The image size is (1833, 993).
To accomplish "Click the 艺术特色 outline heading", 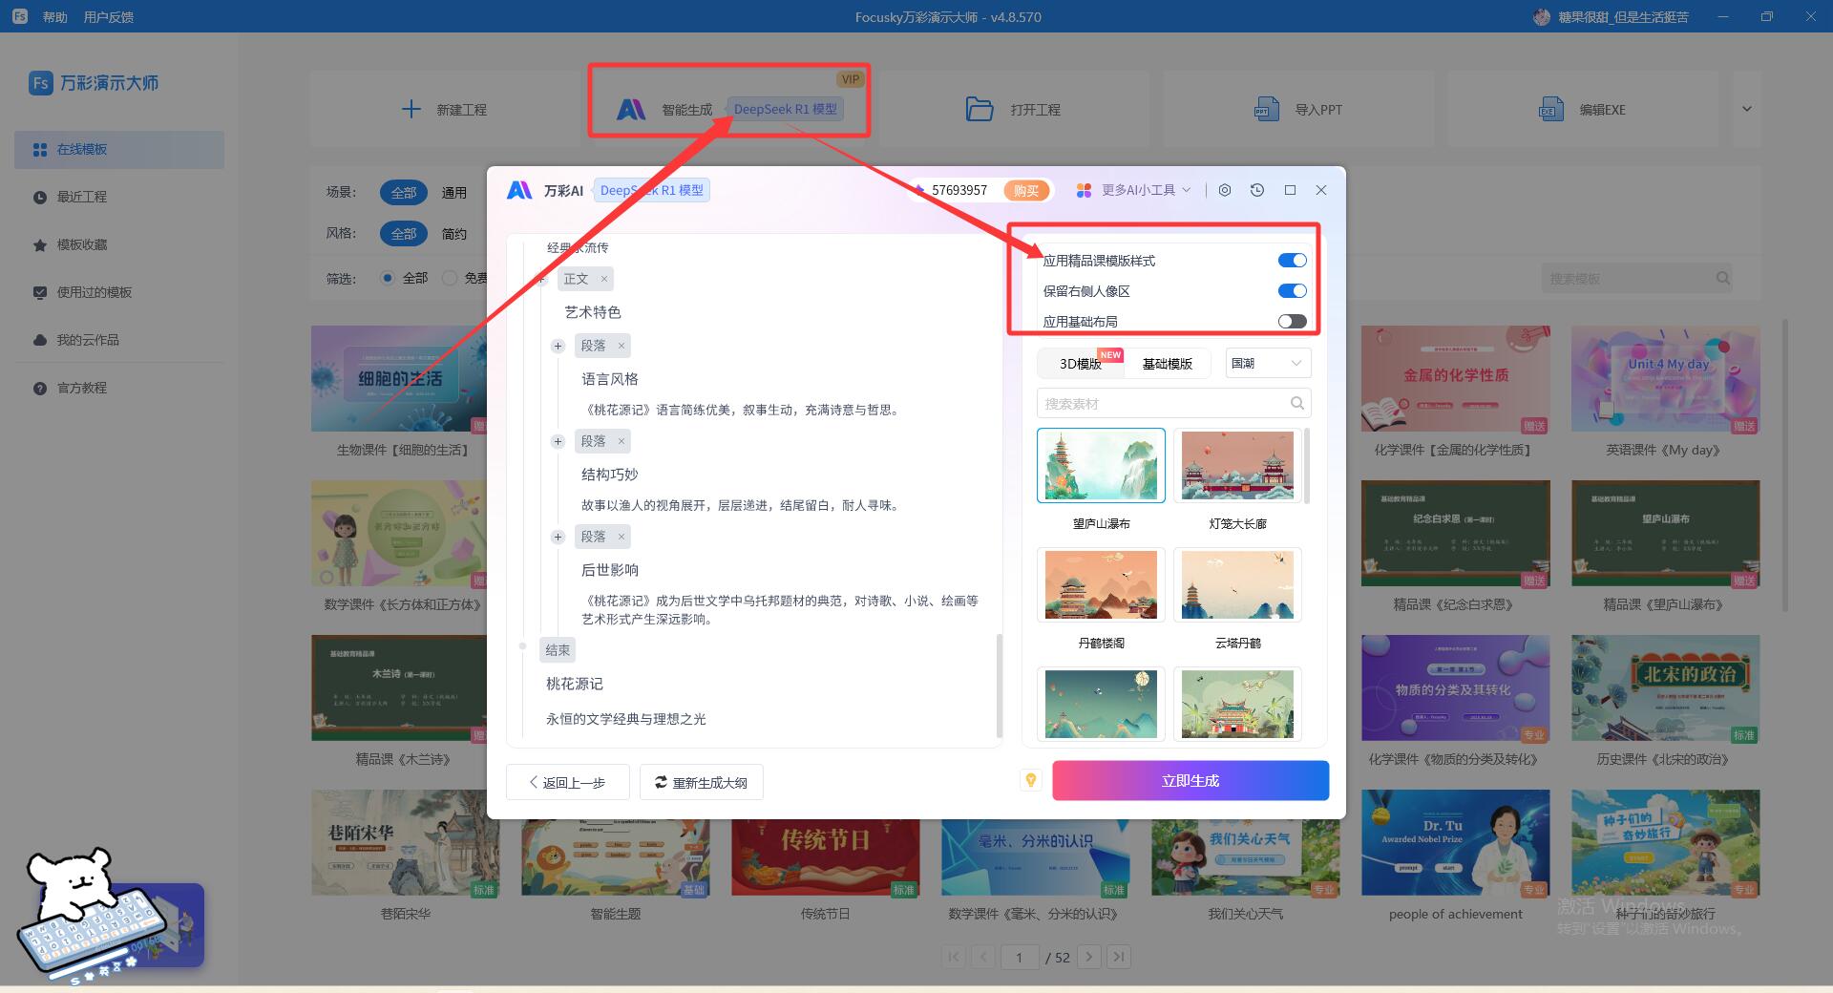I will pyautogui.click(x=592, y=312).
